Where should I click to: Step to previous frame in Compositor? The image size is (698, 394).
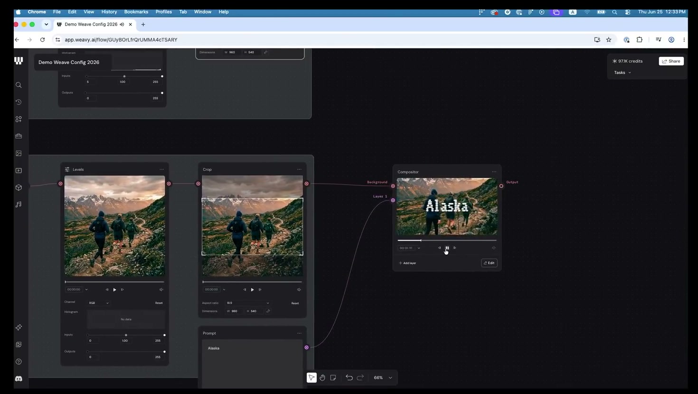tap(439, 248)
